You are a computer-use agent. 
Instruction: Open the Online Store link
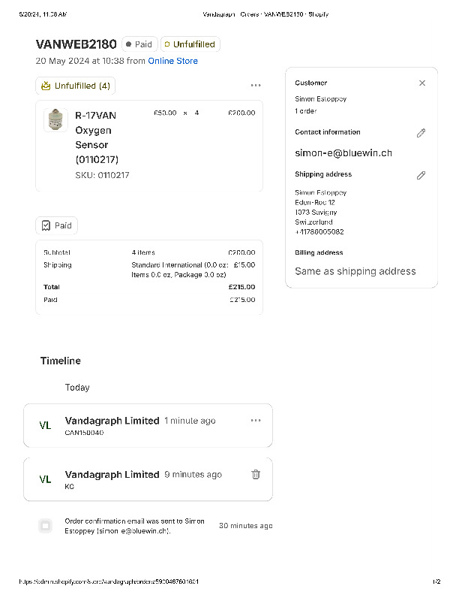[x=172, y=61]
